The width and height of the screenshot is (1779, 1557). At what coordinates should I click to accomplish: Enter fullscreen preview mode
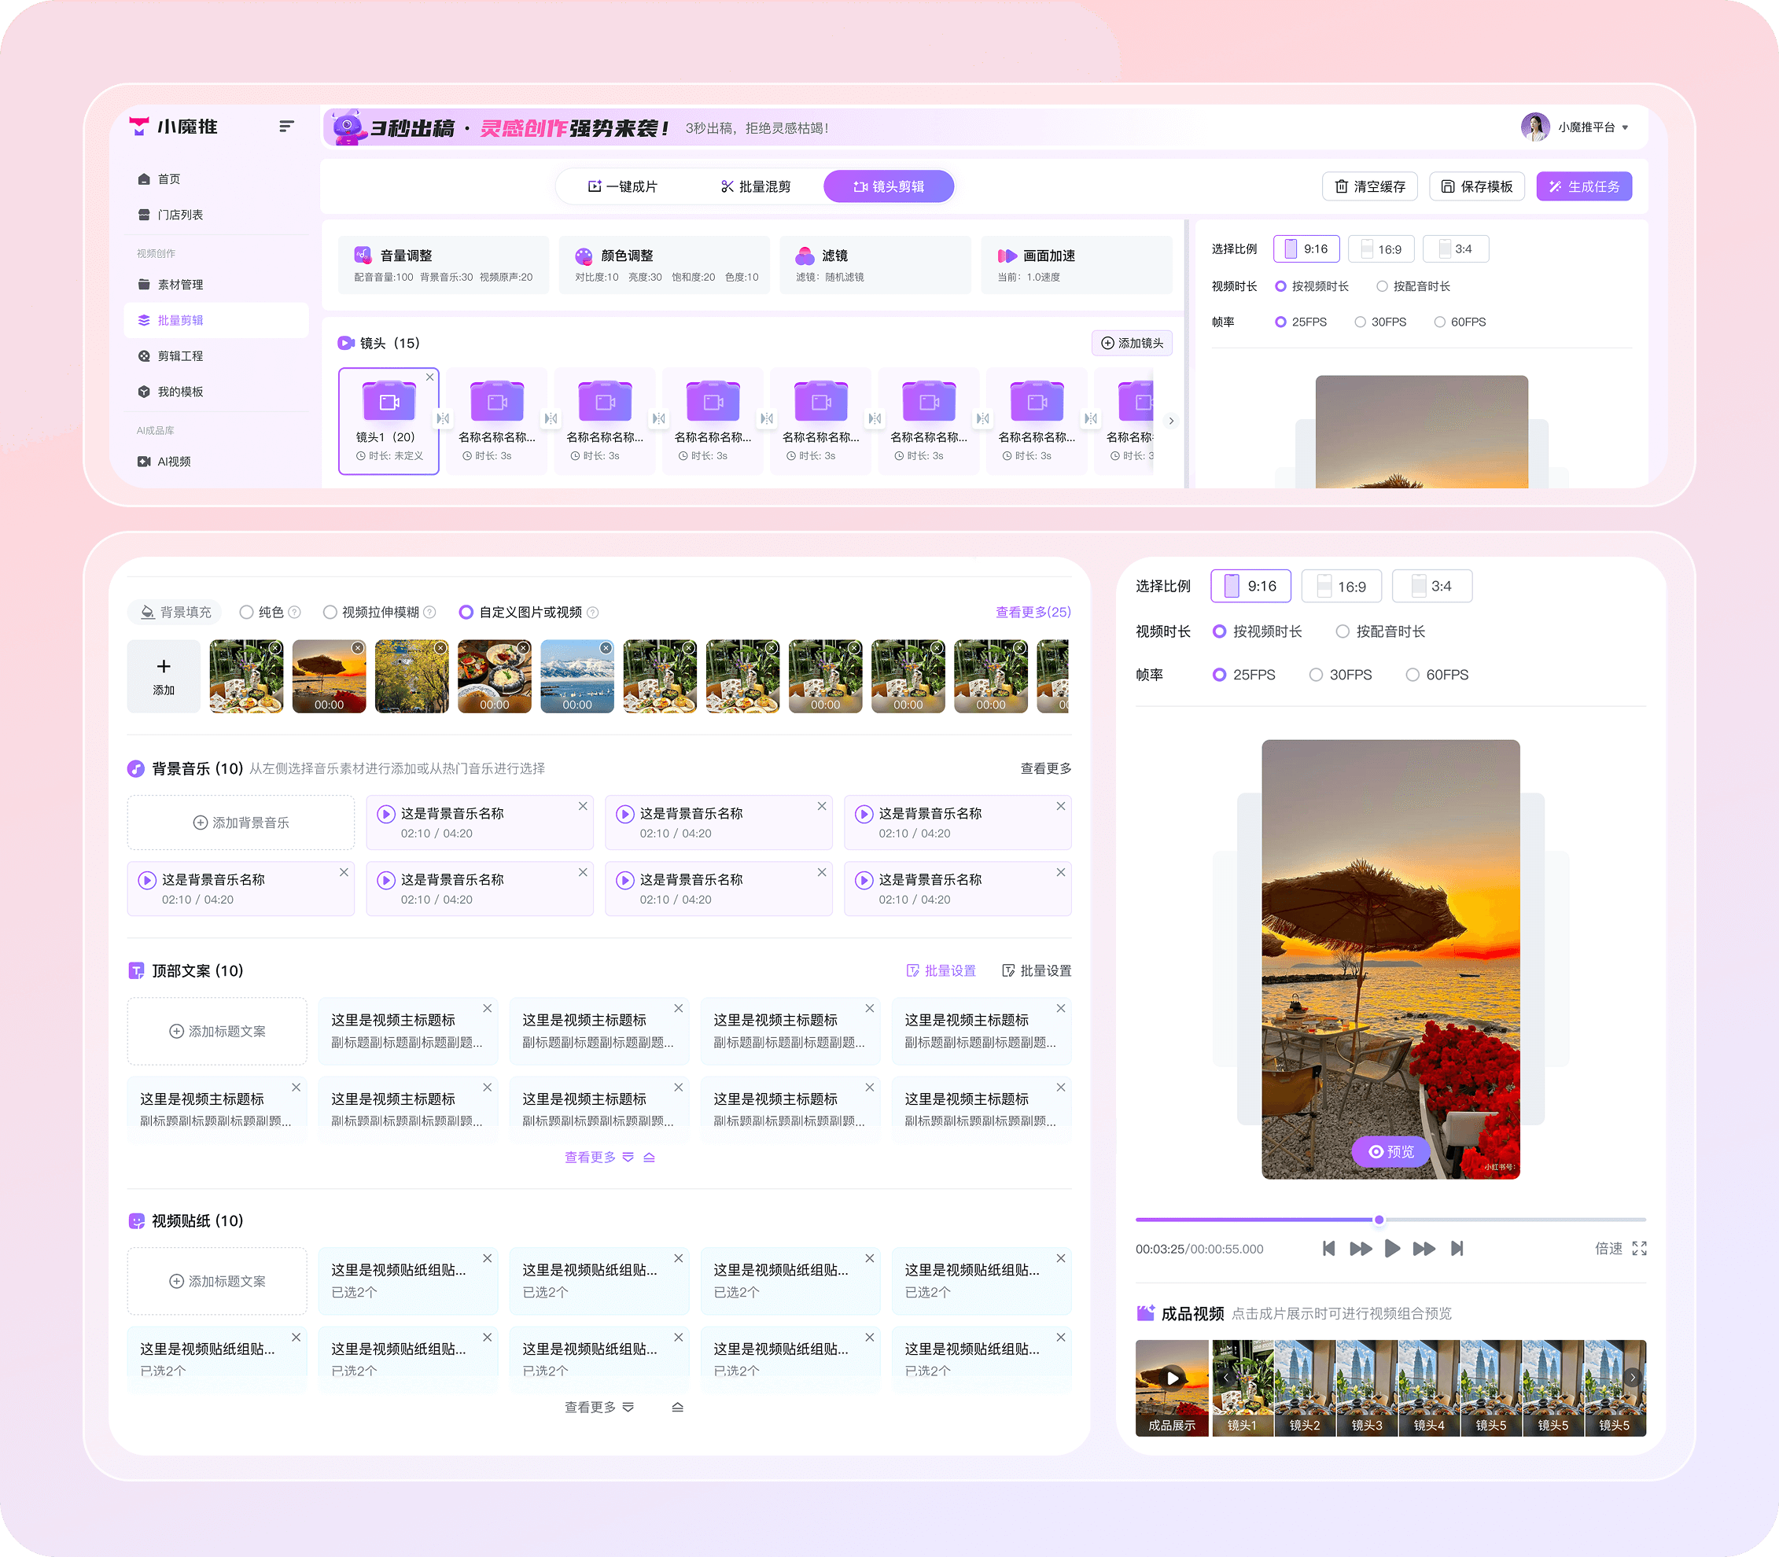click(x=1639, y=1249)
